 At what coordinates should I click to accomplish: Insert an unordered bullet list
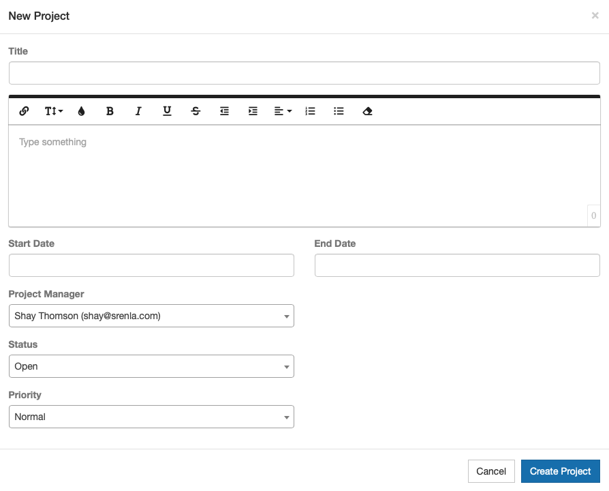coord(339,111)
